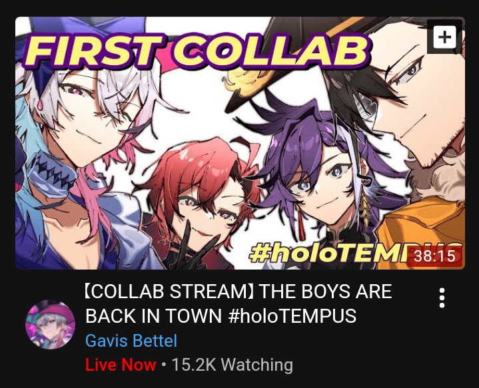The image size is (479, 388).
Task: Open Gavis Bettel's round channel avatar
Action: 50,324
